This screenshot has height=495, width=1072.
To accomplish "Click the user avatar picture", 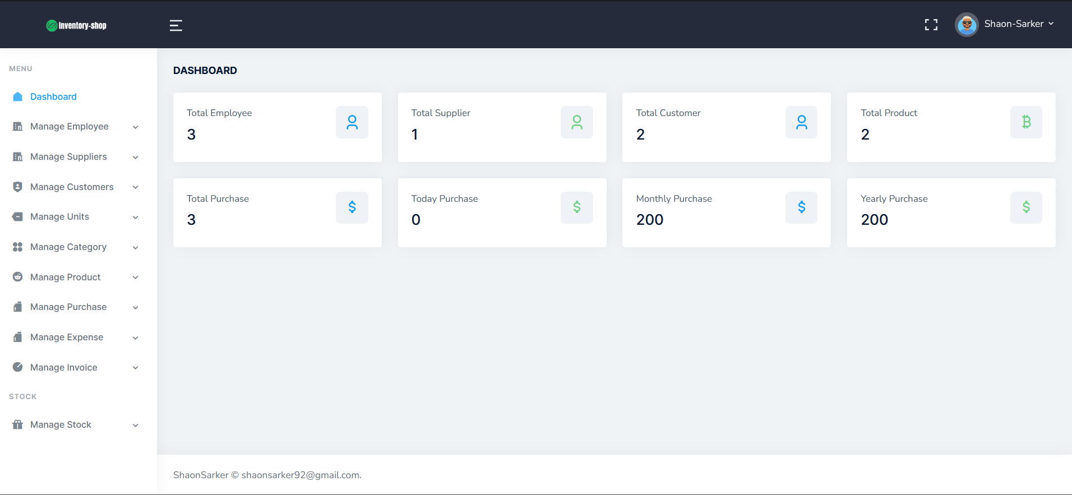I will click(967, 25).
